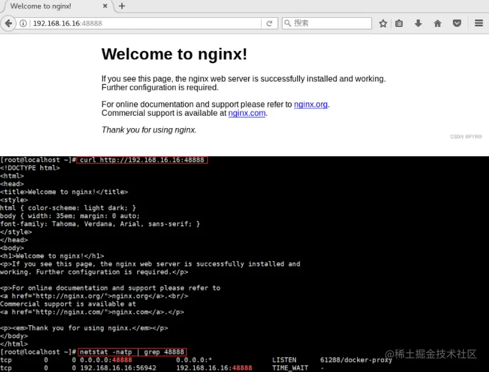Click the netstat -natp | grep 48888 command
Screen dimensions: 489x372
click(x=132, y=352)
